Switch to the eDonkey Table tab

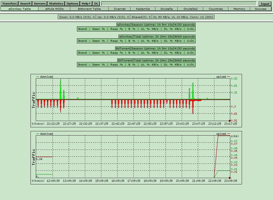(20, 9)
